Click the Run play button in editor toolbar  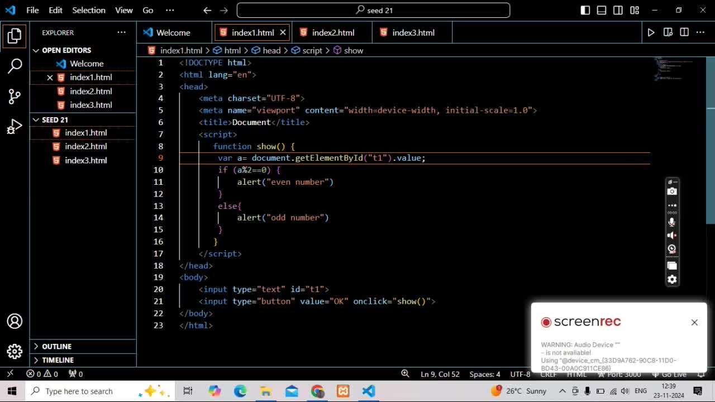(x=651, y=32)
